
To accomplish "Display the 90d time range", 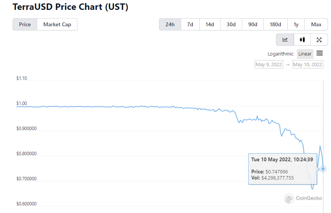I will click(253, 24).
